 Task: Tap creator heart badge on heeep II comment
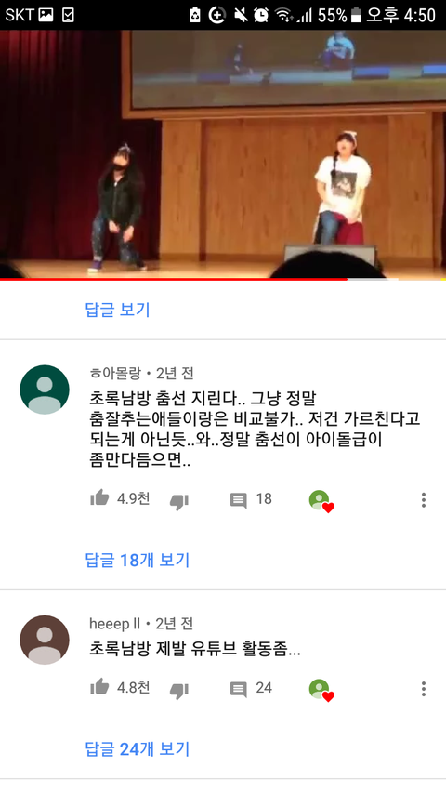tap(321, 690)
